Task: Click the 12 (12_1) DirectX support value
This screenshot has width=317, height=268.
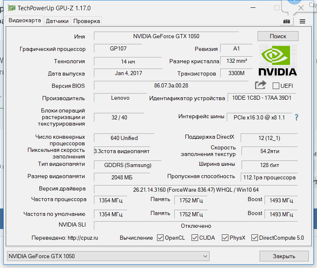Action: (x=269, y=138)
